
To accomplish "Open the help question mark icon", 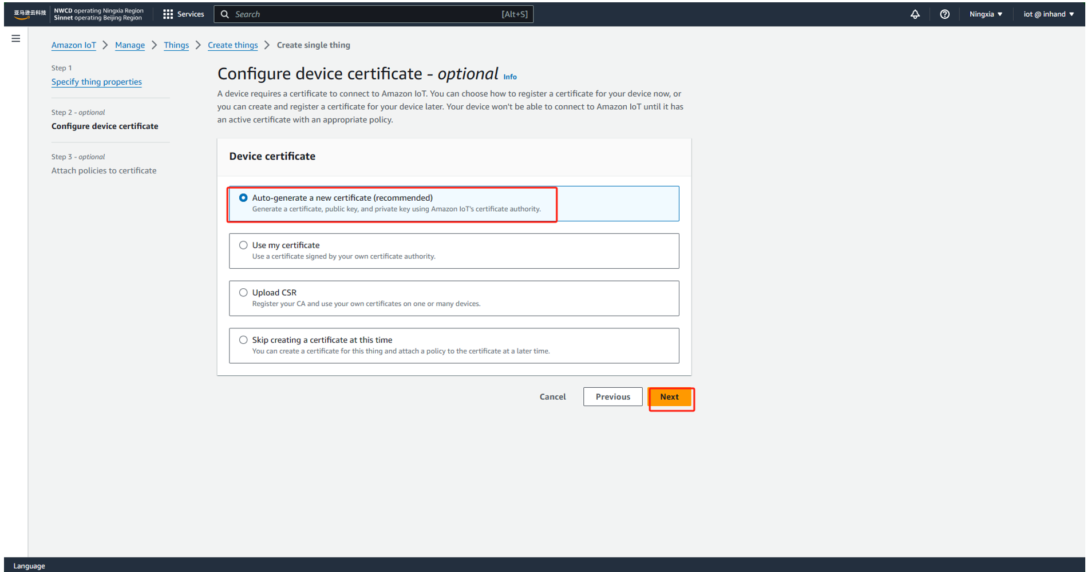I will [x=944, y=14].
